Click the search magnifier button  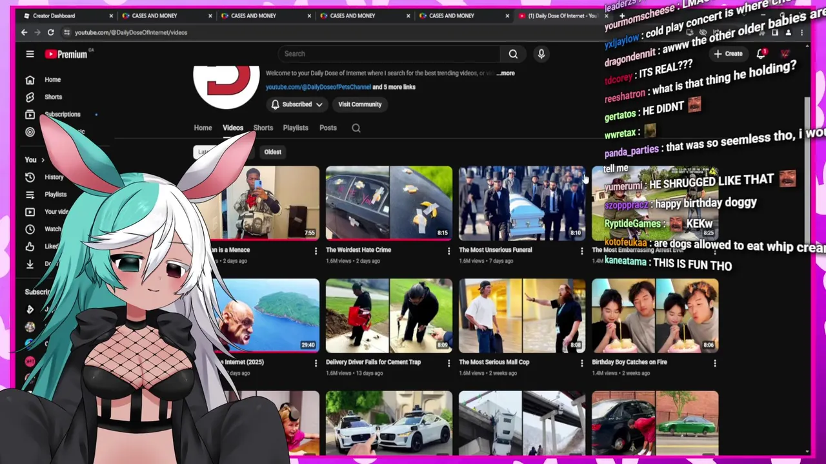click(x=513, y=54)
